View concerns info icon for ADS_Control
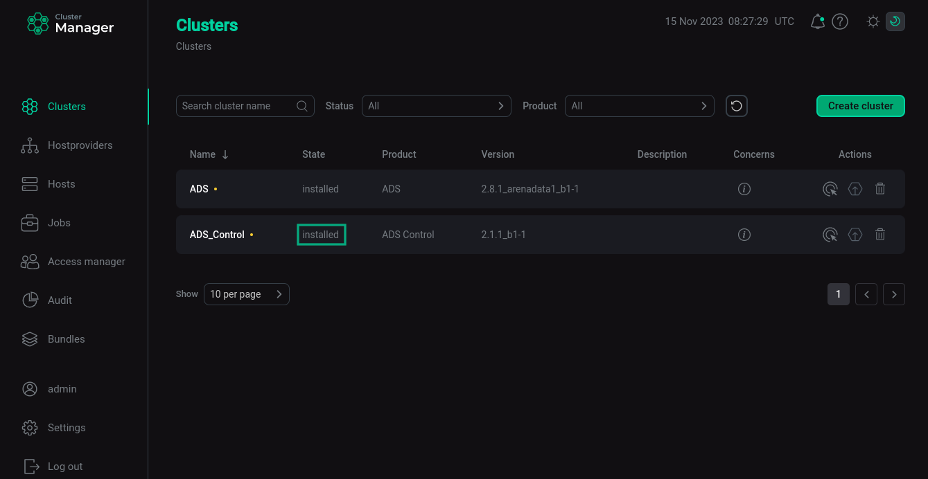Image resolution: width=928 pixels, height=479 pixels. [x=744, y=235]
